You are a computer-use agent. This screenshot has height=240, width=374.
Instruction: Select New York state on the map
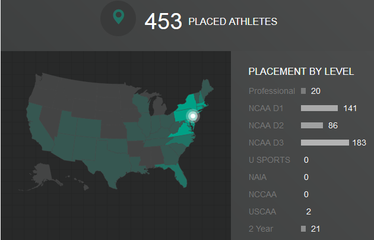(187, 109)
